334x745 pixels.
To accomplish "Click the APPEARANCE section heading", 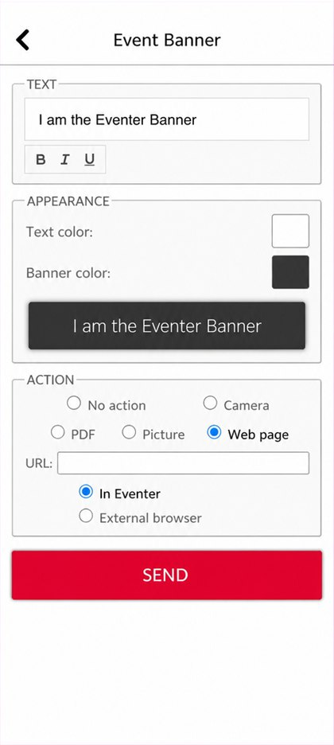I will (68, 201).
